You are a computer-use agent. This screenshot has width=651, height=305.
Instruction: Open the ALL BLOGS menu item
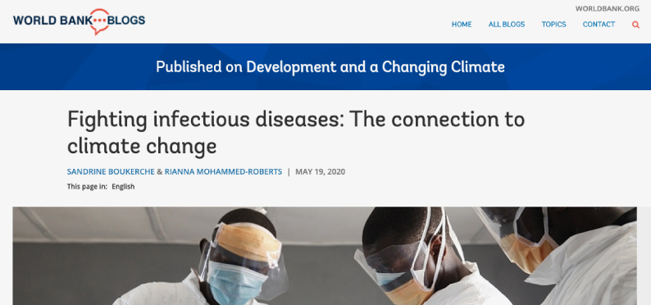pyautogui.click(x=507, y=25)
